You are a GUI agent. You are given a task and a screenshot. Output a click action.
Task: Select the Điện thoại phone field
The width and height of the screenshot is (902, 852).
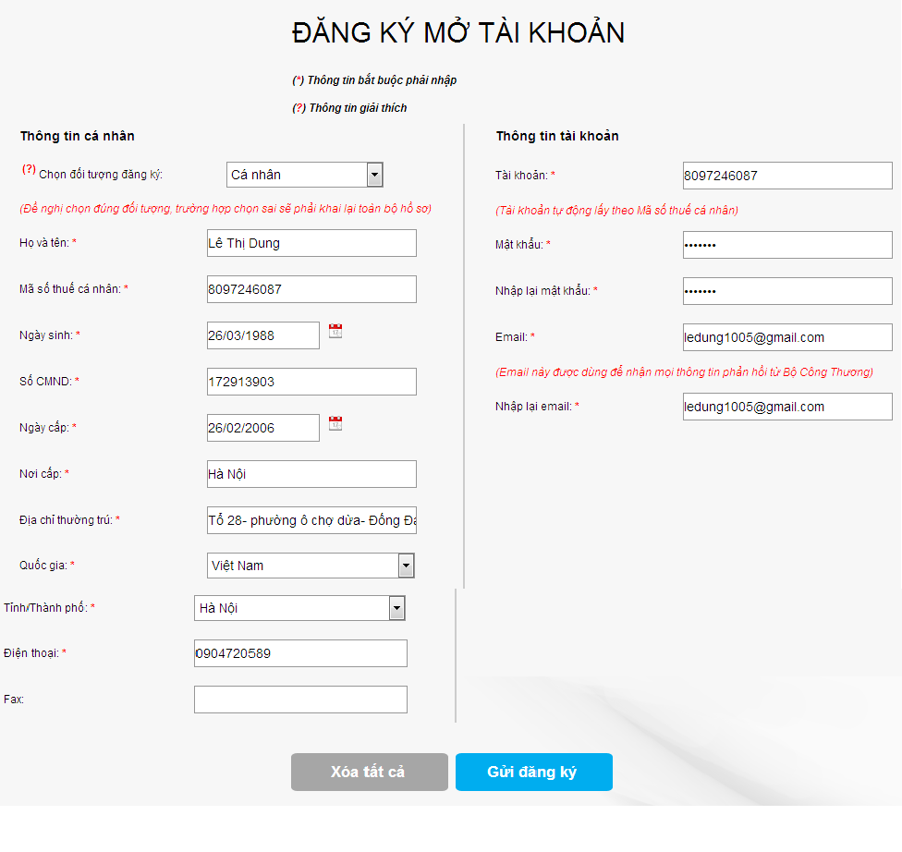[300, 652]
